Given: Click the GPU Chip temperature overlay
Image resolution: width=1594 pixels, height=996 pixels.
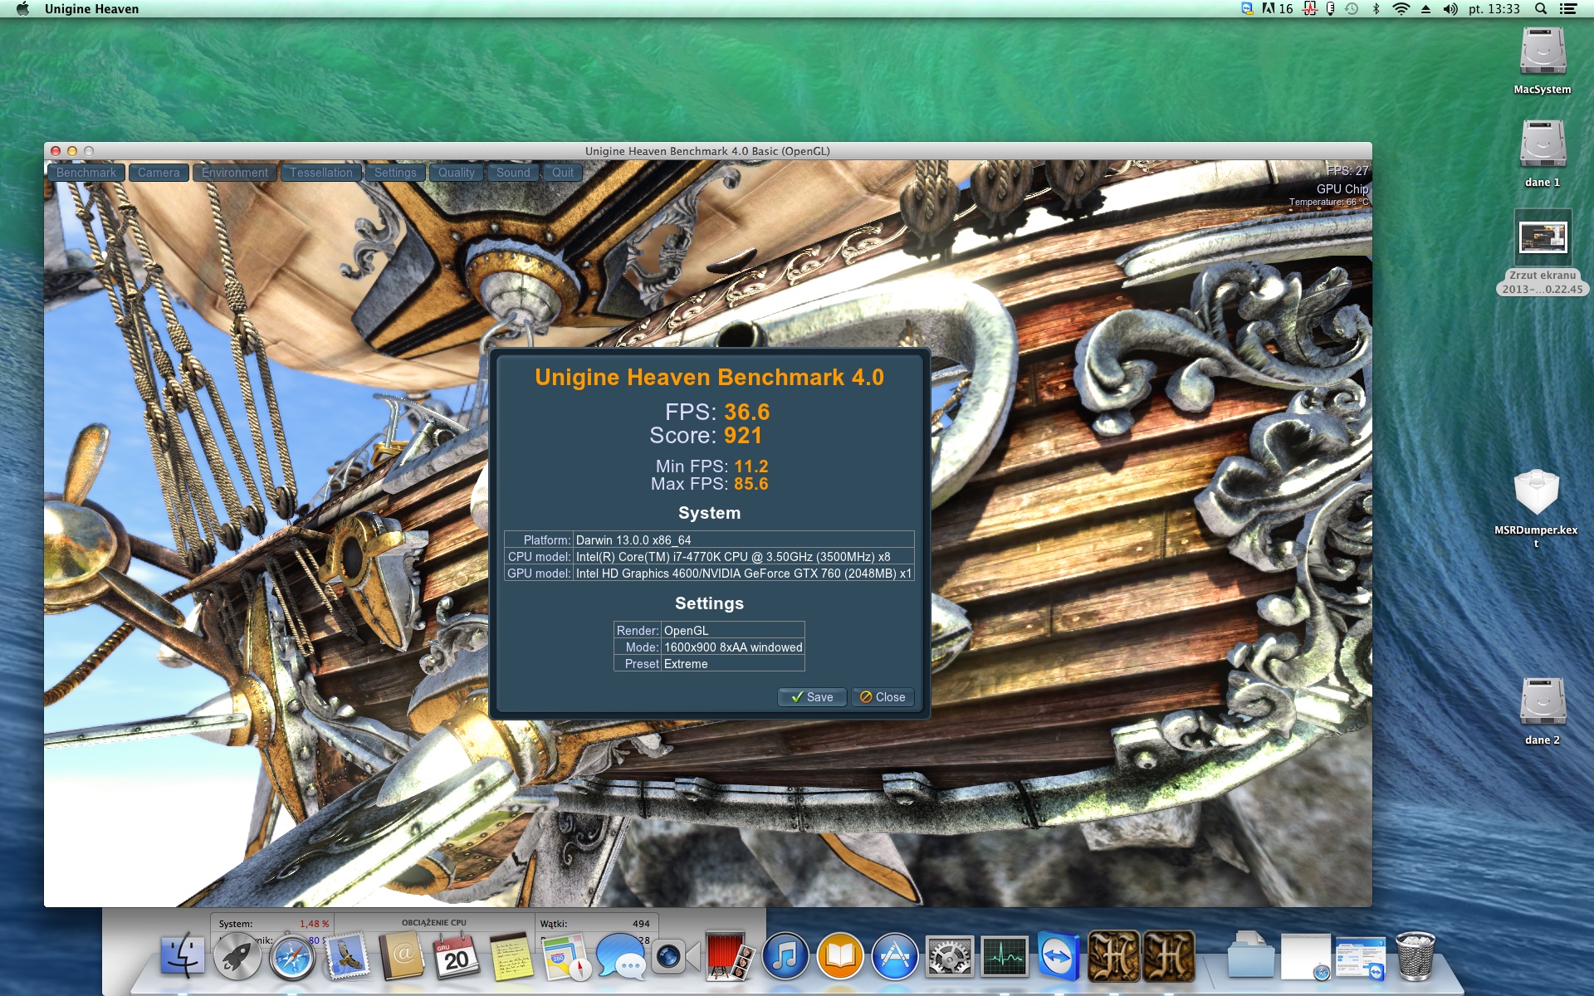Looking at the screenshot, I should (1329, 194).
